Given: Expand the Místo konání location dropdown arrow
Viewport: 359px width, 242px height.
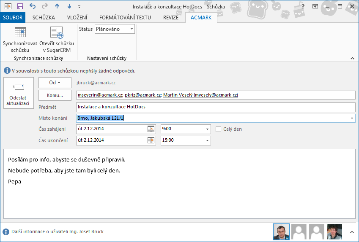Looking at the screenshot, I should click(x=352, y=118).
